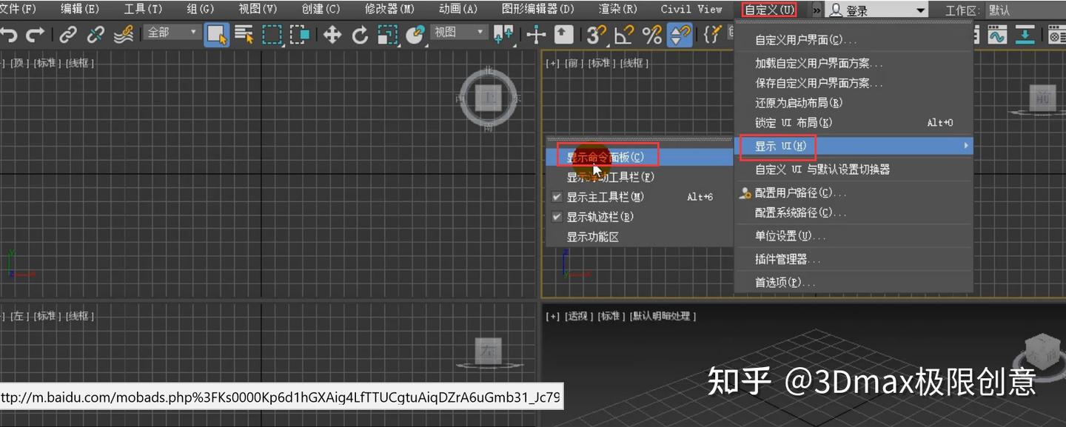Expand the toolbar overflow chevron

tap(817, 10)
